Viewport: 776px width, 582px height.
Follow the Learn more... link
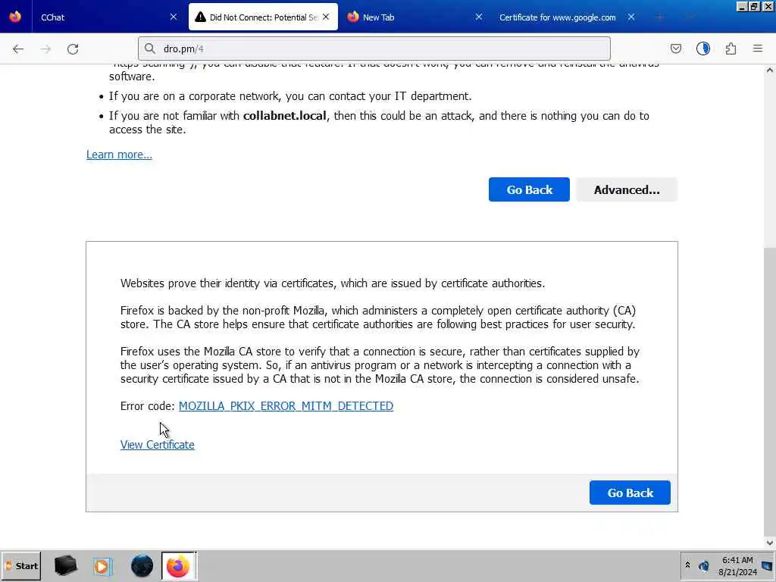[x=119, y=155]
